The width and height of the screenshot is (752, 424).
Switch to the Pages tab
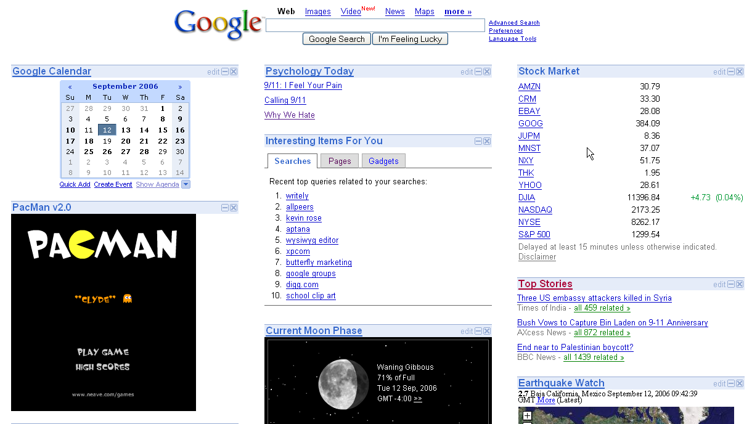click(340, 161)
